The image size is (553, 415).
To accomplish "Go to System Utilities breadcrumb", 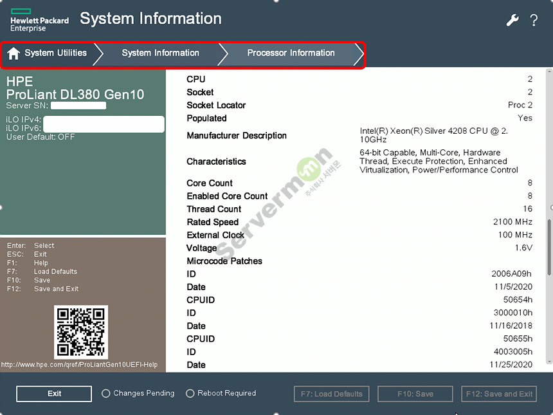I will coord(55,53).
